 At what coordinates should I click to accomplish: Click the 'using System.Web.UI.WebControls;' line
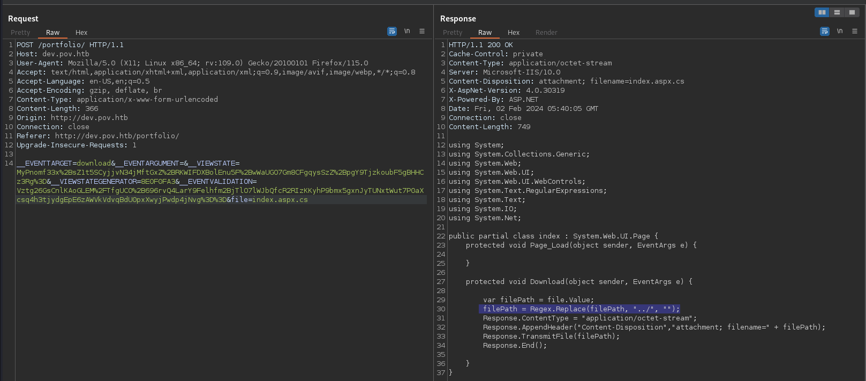click(517, 182)
